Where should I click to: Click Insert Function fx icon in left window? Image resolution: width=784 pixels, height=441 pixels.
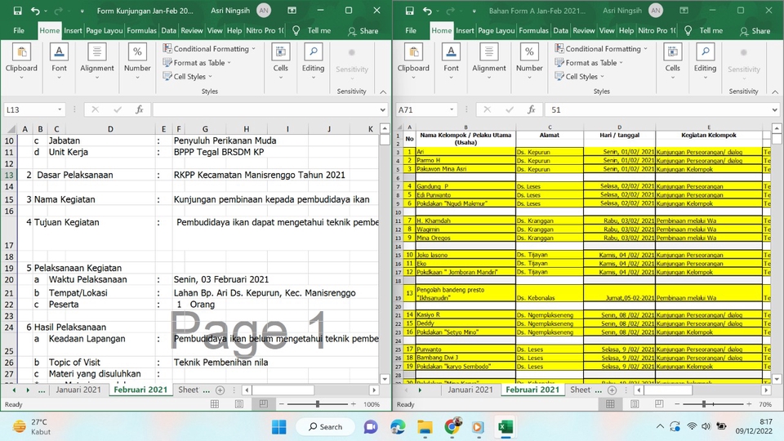pos(140,109)
